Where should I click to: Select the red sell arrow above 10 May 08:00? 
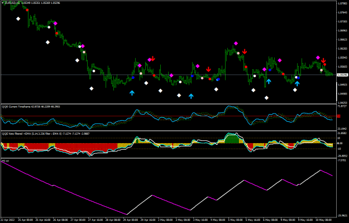point(323,60)
